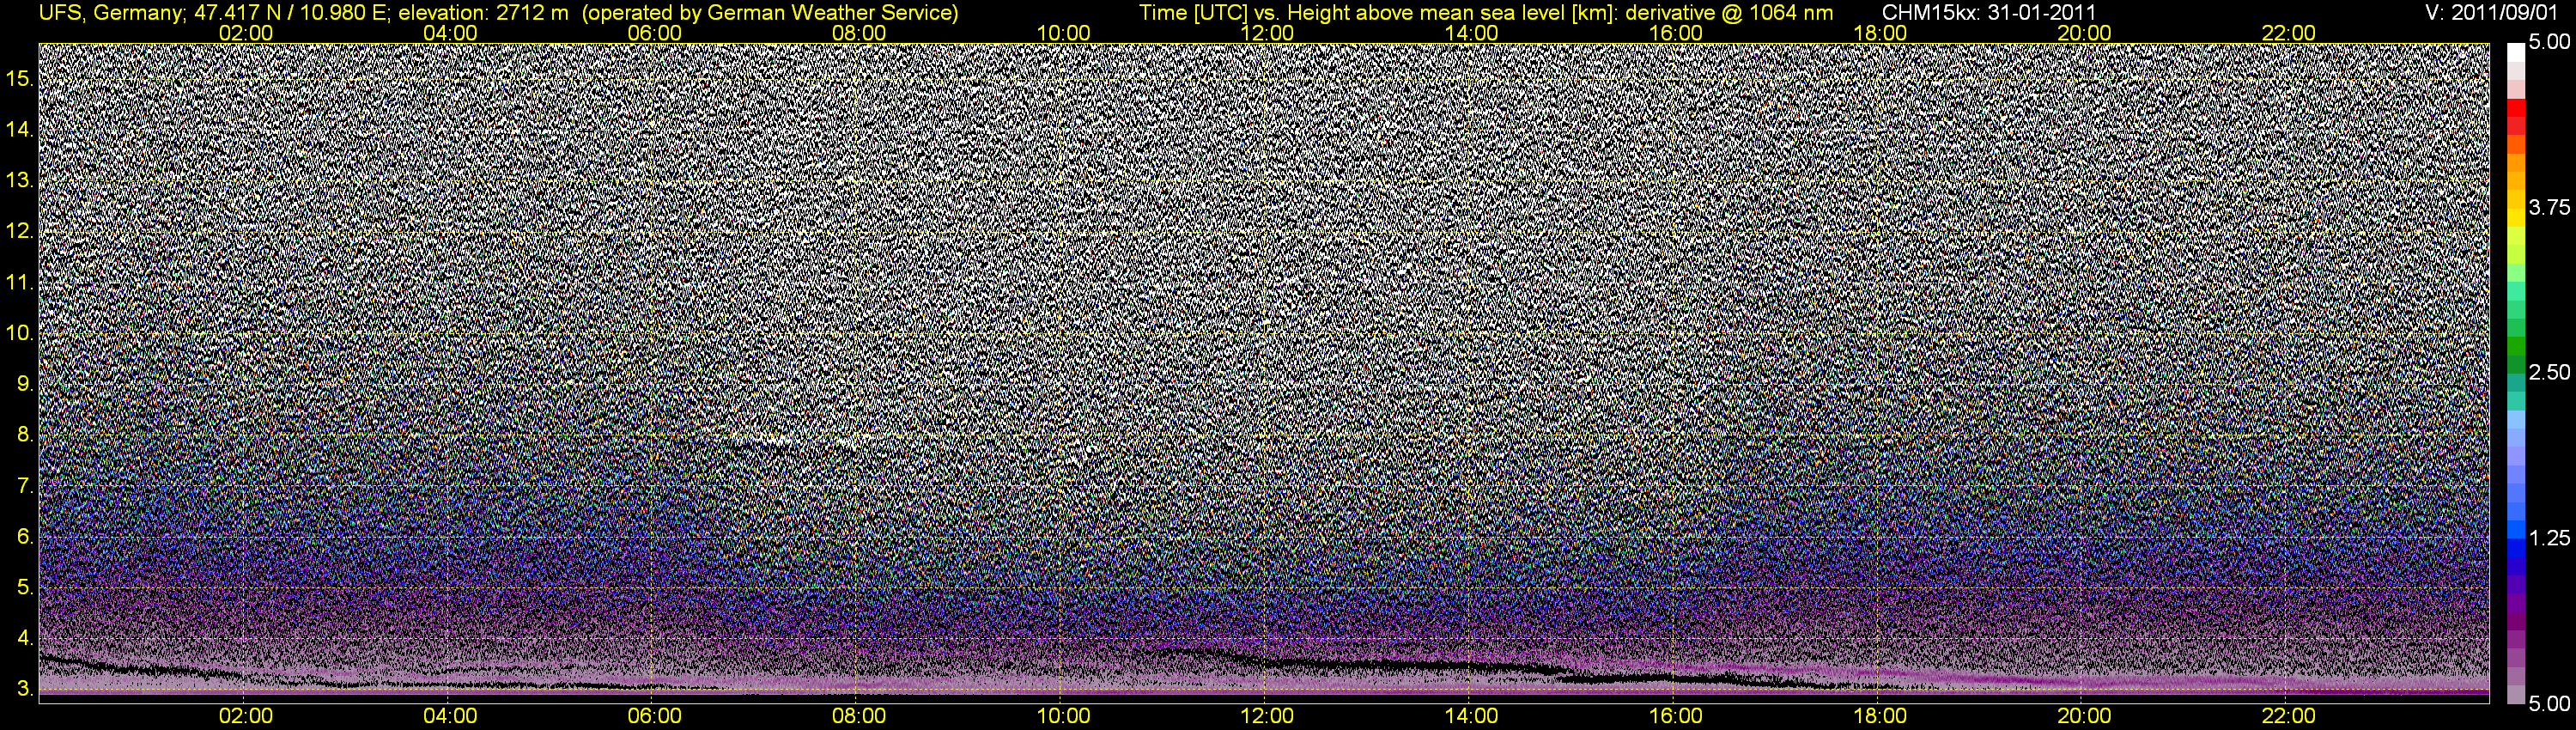Click the 06:00 label on the top time axis
This screenshot has height=730, width=2576.
tap(654, 33)
